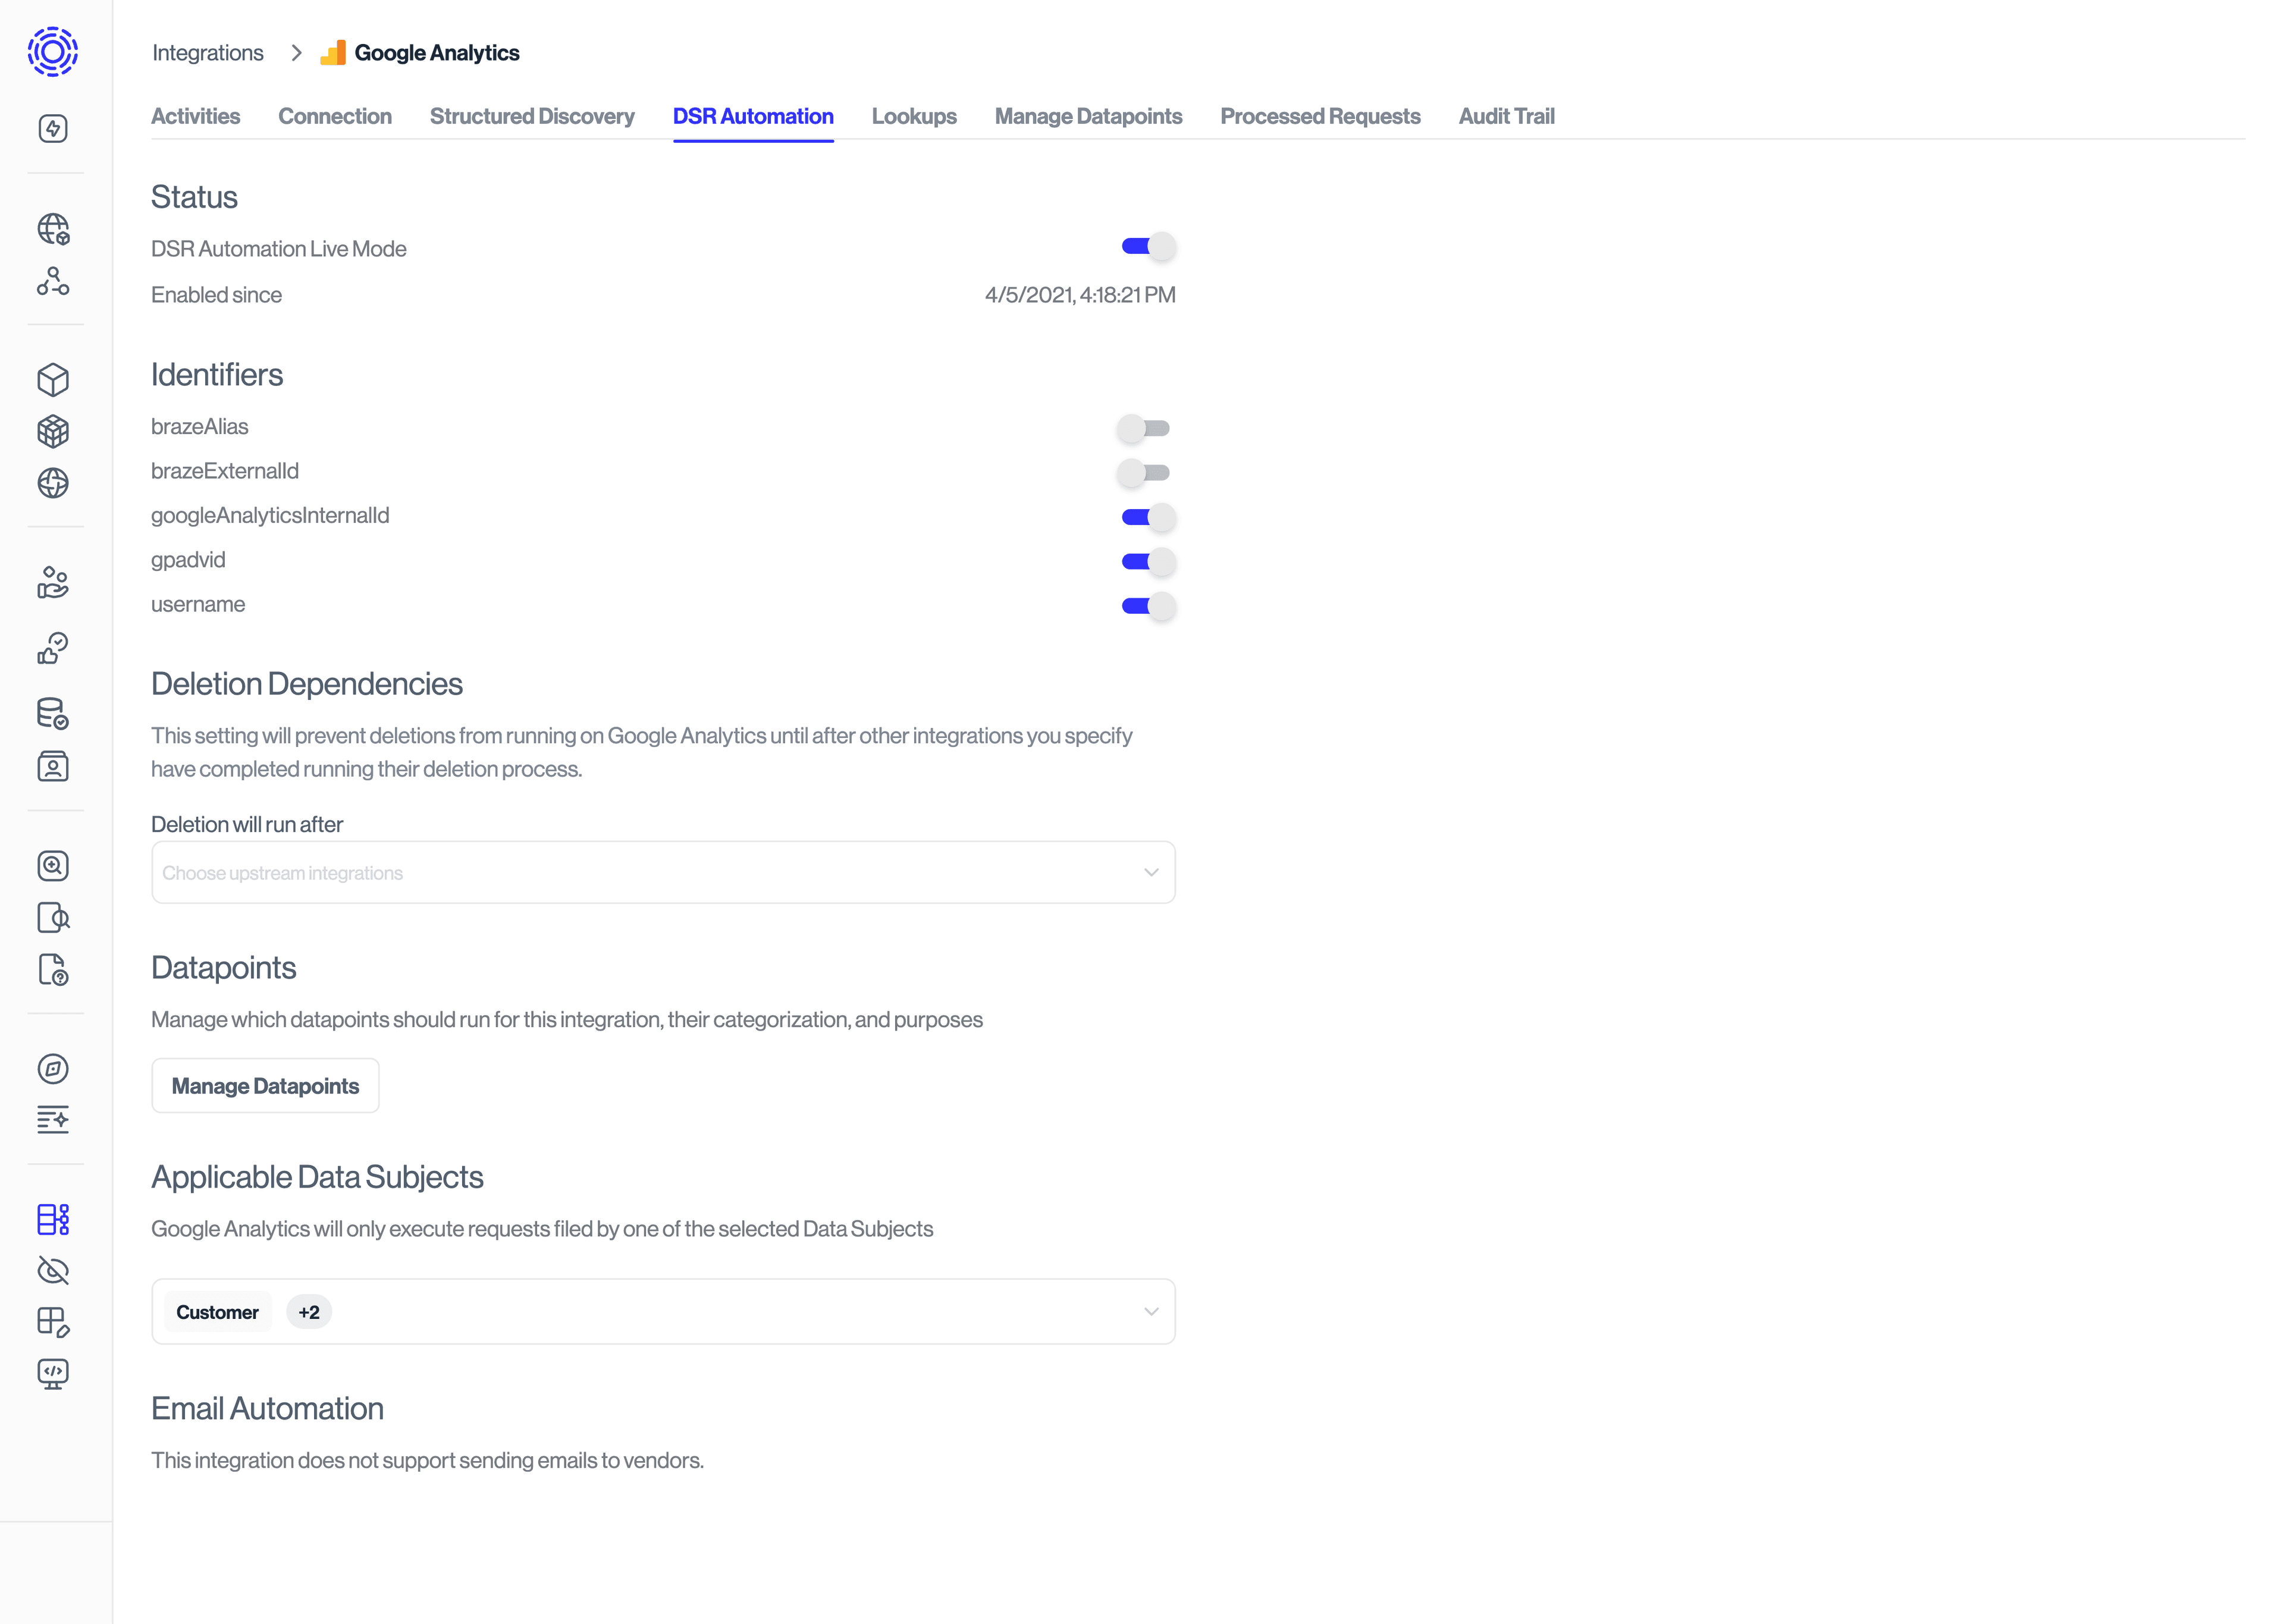Click the Manage Datapoints button
Image resolution: width=2284 pixels, height=1624 pixels.
click(265, 1086)
